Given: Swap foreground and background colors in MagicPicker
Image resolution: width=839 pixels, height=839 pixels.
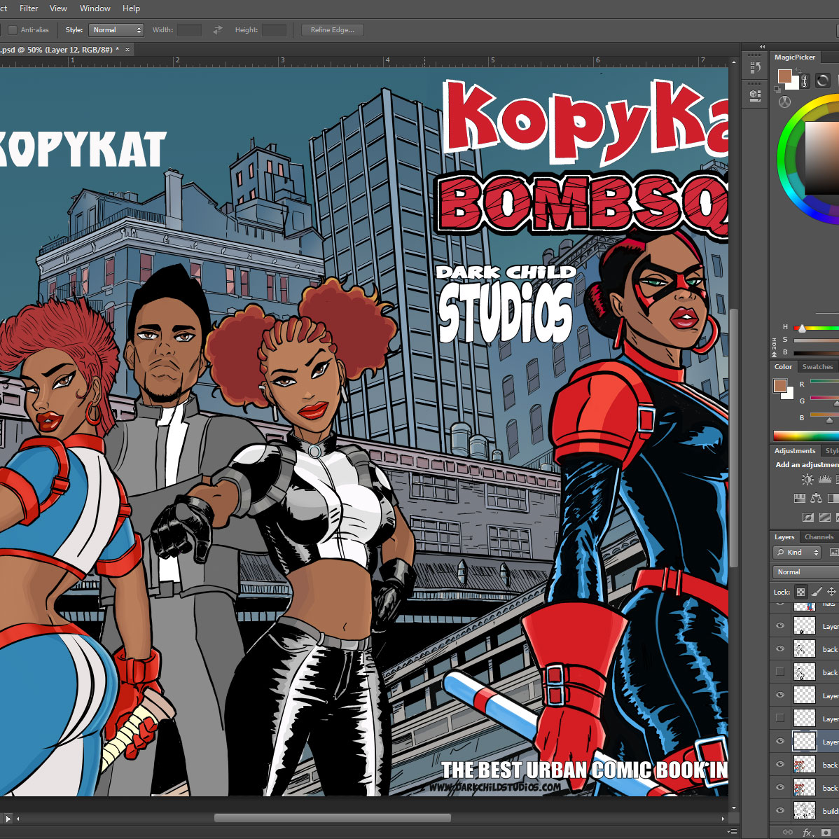Looking at the screenshot, I should [798, 70].
